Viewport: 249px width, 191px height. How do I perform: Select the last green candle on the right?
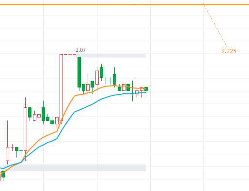click(x=146, y=90)
